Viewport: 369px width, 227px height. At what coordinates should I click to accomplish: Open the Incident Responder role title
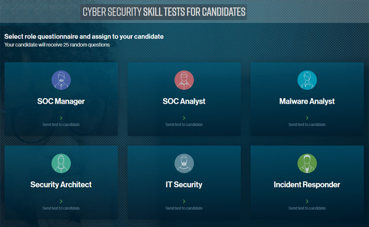307,185
